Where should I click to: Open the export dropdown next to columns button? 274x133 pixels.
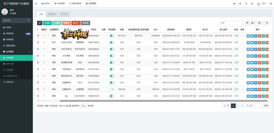[260, 23]
